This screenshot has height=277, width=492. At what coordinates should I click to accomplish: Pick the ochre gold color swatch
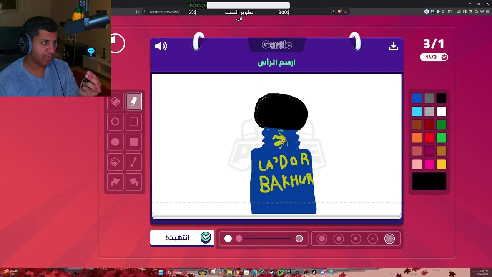[441, 151]
